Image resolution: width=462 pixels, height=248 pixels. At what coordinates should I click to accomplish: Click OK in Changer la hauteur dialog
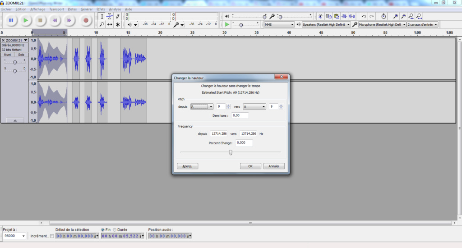click(250, 166)
